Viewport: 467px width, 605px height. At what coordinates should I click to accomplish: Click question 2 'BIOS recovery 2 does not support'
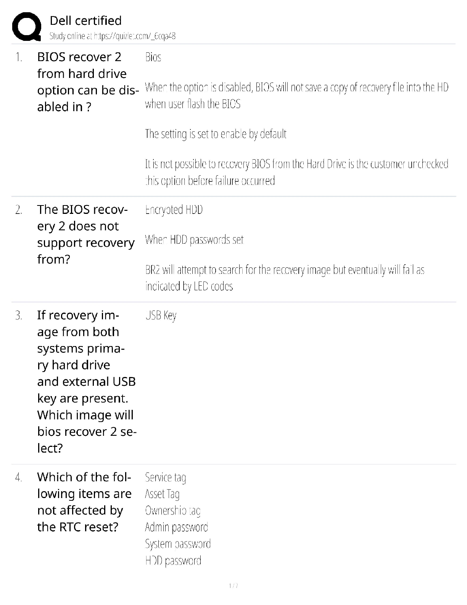86,234
